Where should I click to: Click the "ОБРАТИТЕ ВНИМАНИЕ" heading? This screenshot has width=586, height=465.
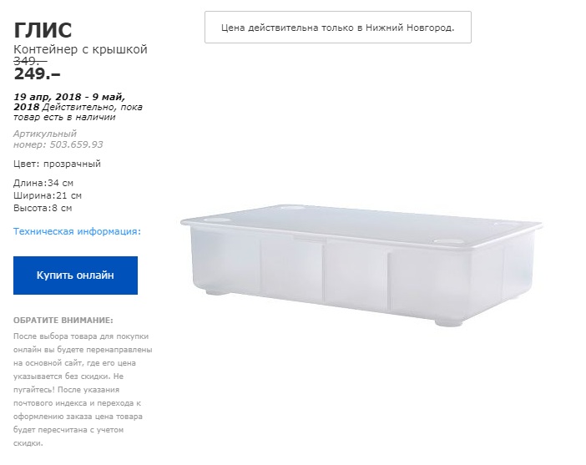[63, 321]
